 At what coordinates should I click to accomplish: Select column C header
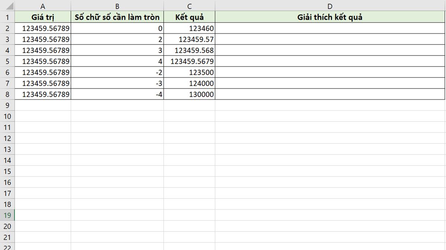click(189, 6)
